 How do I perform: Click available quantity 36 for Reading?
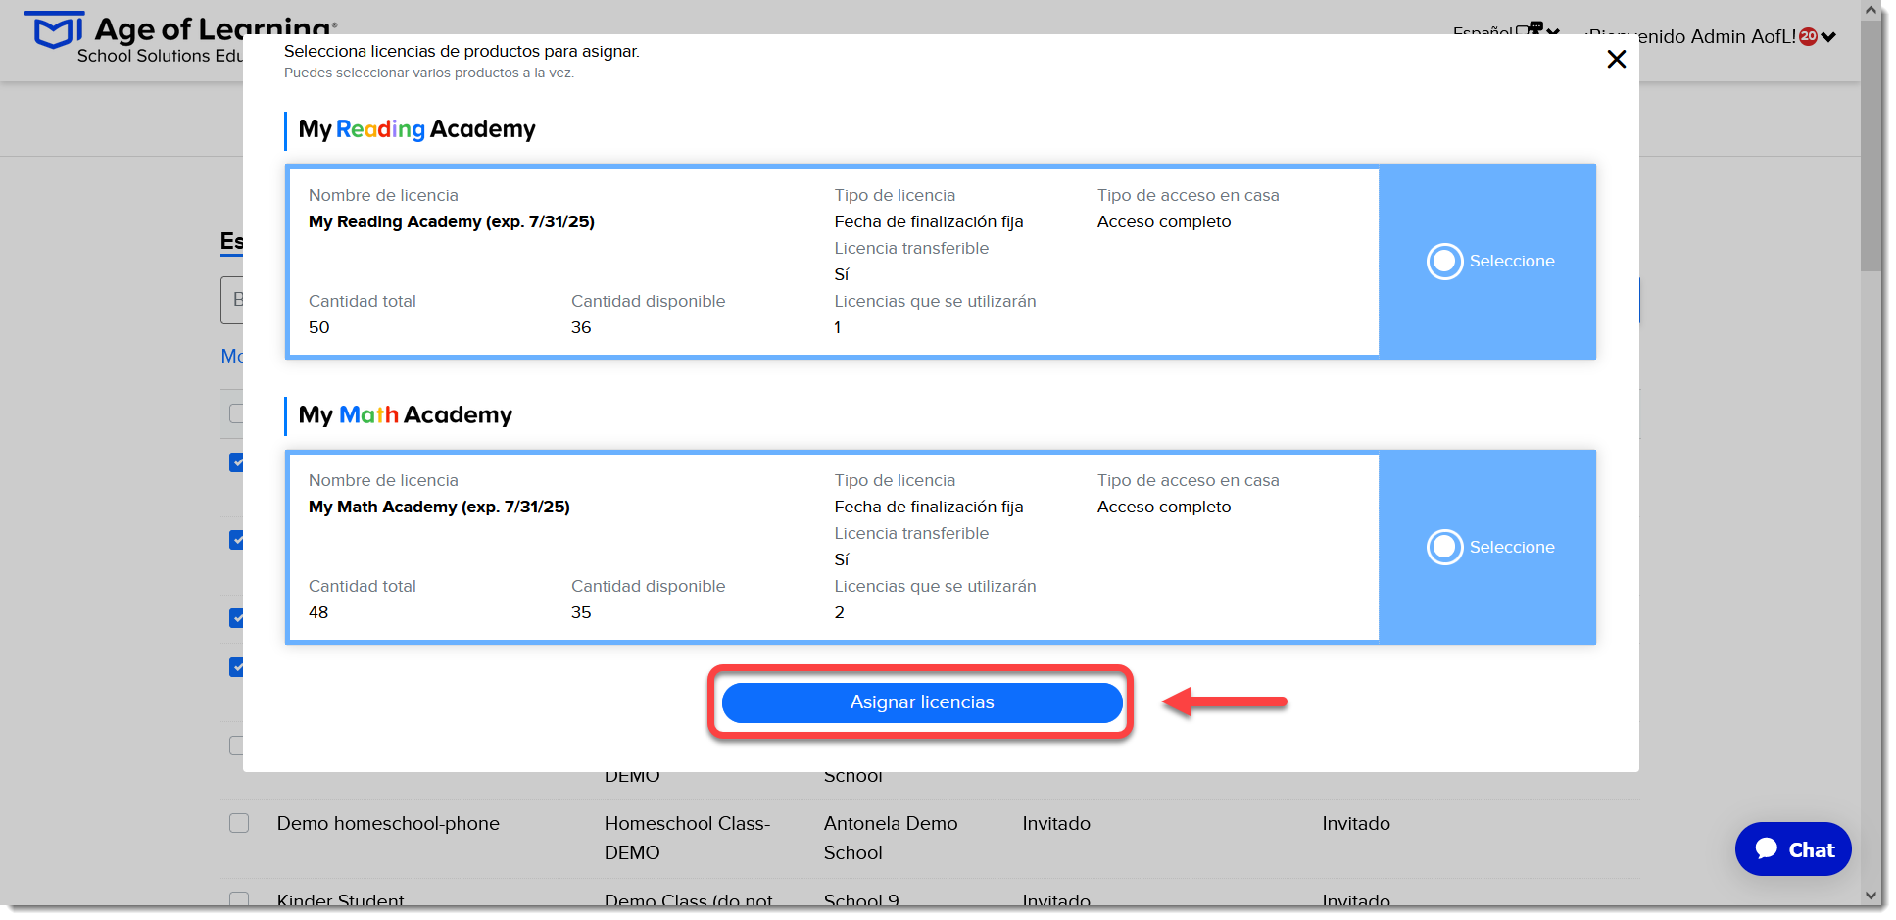tap(581, 327)
